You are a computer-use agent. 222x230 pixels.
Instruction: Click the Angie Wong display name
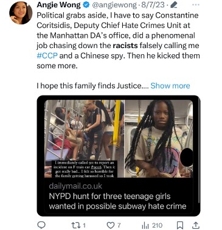(x=58, y=5)
